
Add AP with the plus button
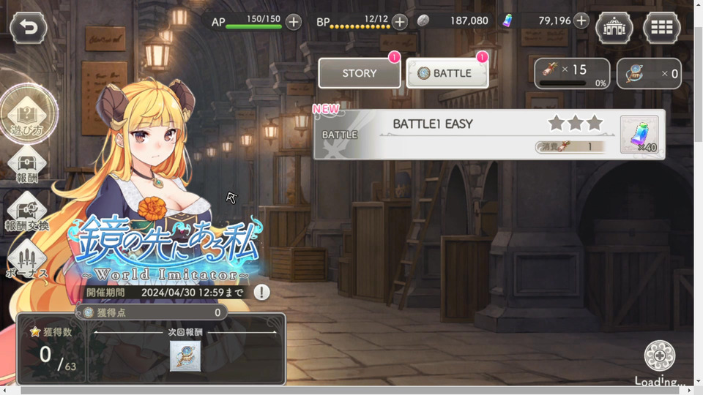coord(293,21)
